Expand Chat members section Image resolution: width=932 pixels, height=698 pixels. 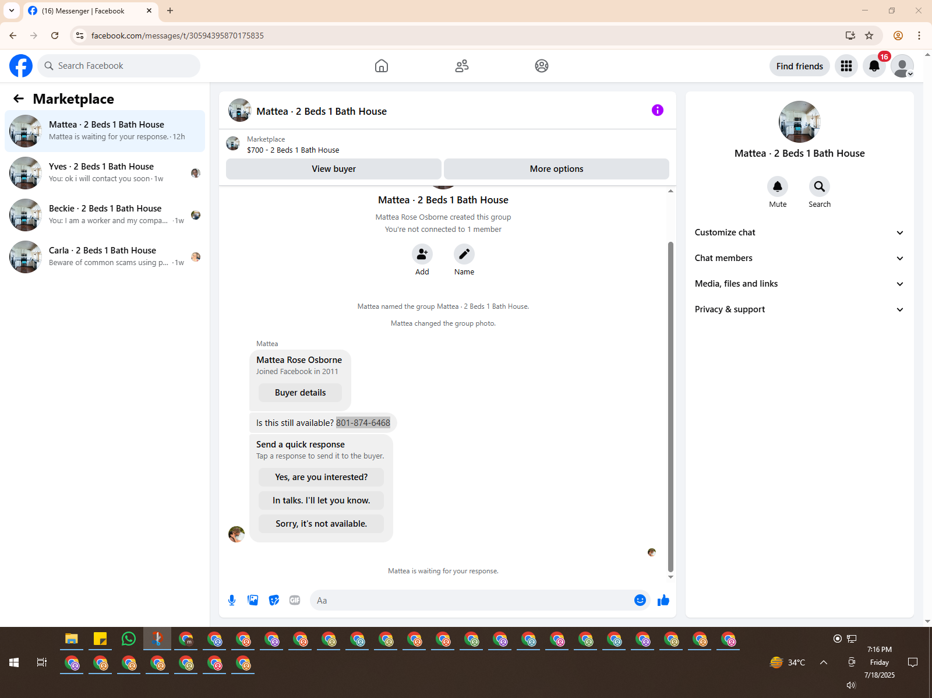(x=800, y=258)
